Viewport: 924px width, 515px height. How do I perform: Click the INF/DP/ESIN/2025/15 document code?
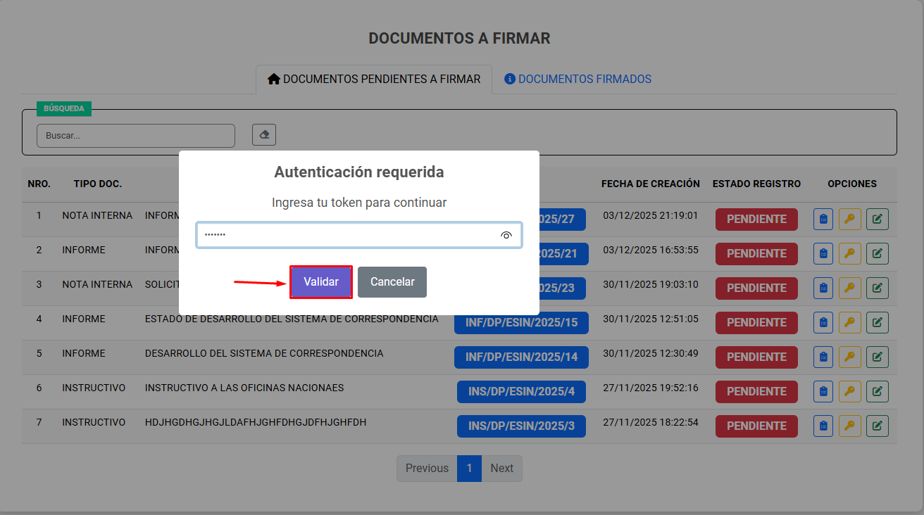(x=521, y=322)
